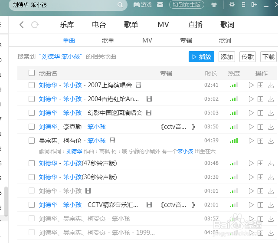Open the 歌单 main tab
This screenshot has height=243, width=278.
[131, 25]
